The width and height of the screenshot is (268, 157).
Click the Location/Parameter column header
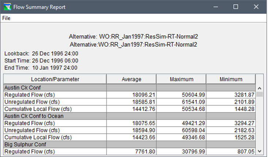coord(55,79)
